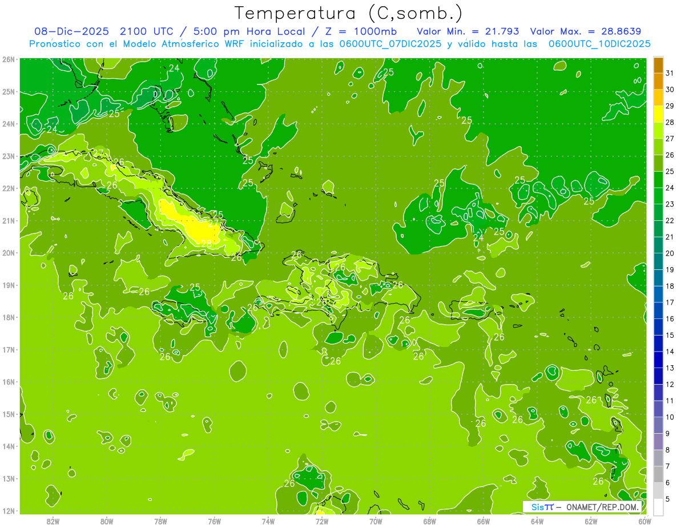Click the 66W longitude label
Viewport: 685px width, 529px height.
(483, 521)
